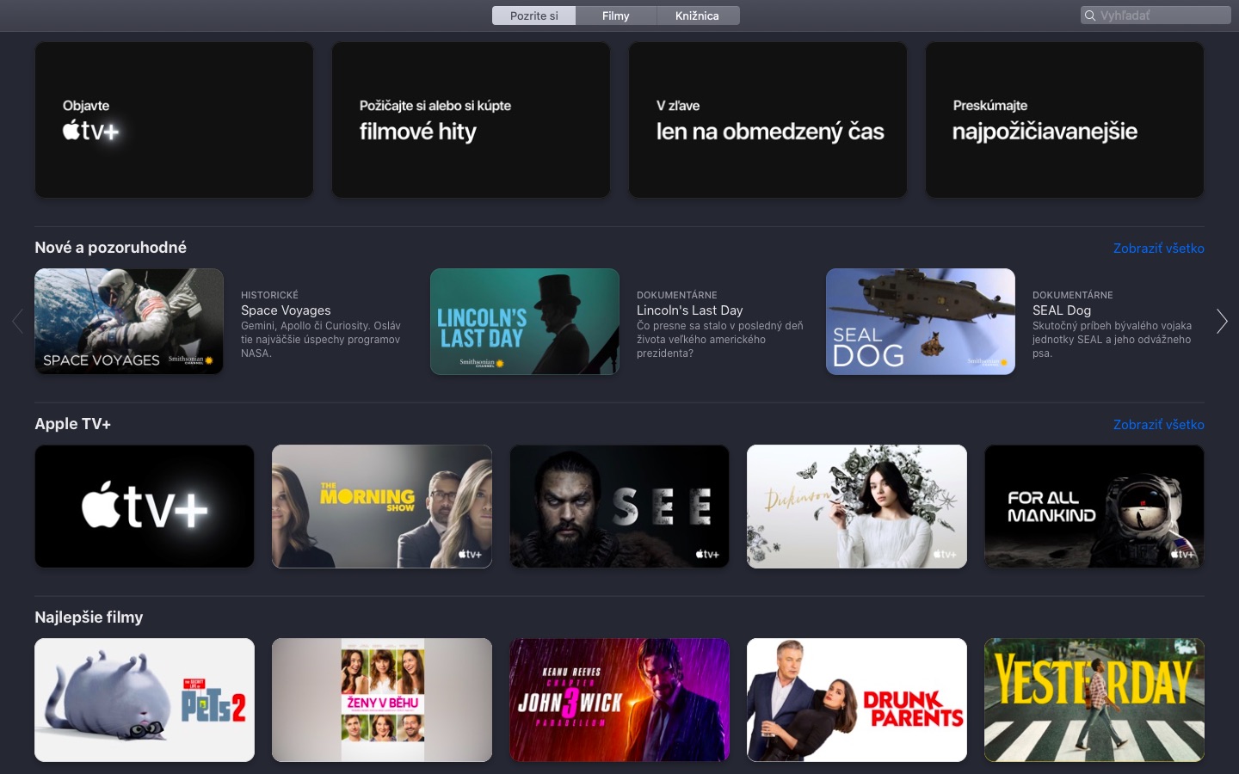Go to previous items with left chevron
The width and height of the screenshot is (1239, 774).
click(x=17, y=322)
